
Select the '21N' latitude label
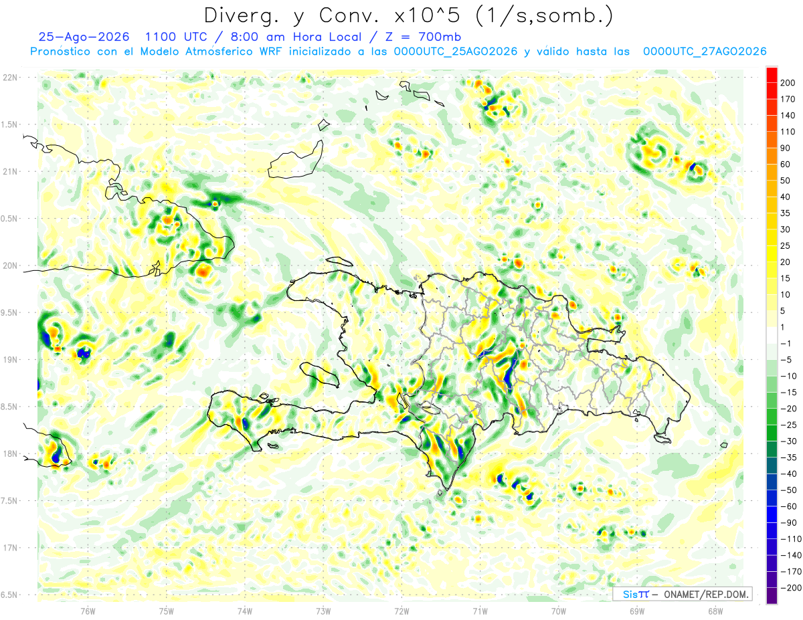pos(11,172)
